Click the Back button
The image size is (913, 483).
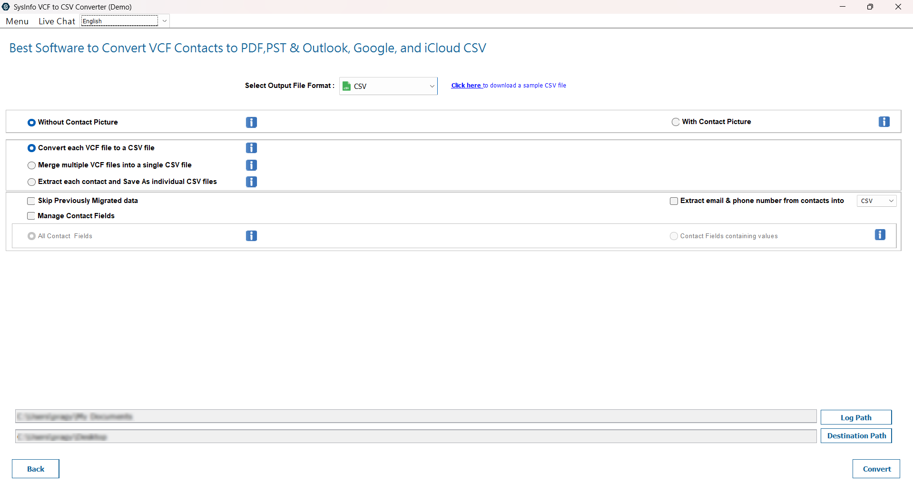point(36,469)
